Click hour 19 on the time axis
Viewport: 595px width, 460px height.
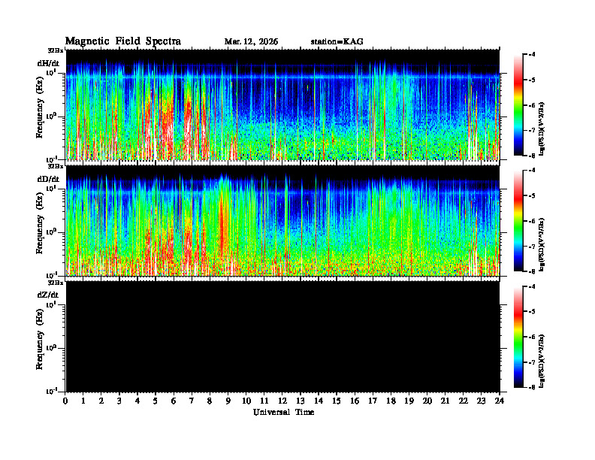pos(409,401)
